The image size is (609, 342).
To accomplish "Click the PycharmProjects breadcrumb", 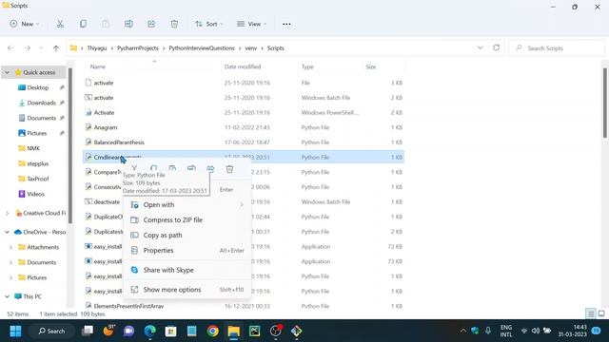I will click(138, 48).
